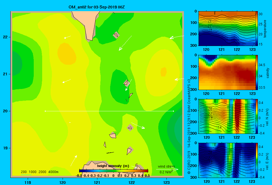The height and width of the screenshot is (185, 272).
Task: Click the longitude '123' label below main map
Action: coord(166,182)
